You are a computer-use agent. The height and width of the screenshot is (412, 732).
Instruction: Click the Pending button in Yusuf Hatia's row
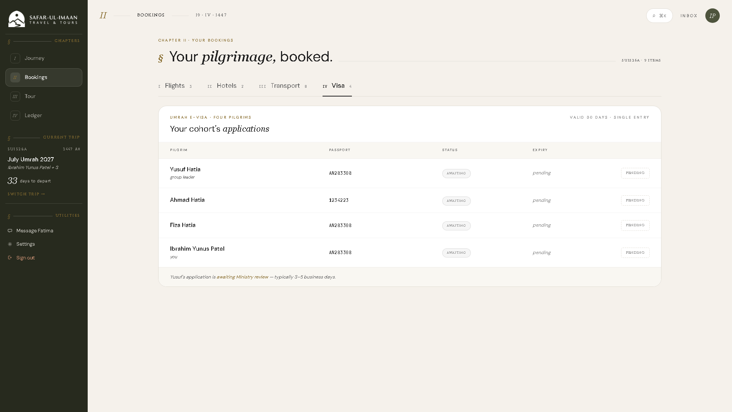coord(635,173)
